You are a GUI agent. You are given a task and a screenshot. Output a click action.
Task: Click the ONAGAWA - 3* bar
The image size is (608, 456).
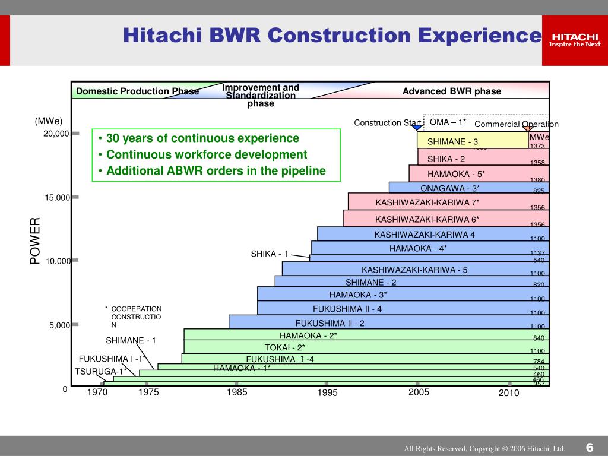pos(469,188)
